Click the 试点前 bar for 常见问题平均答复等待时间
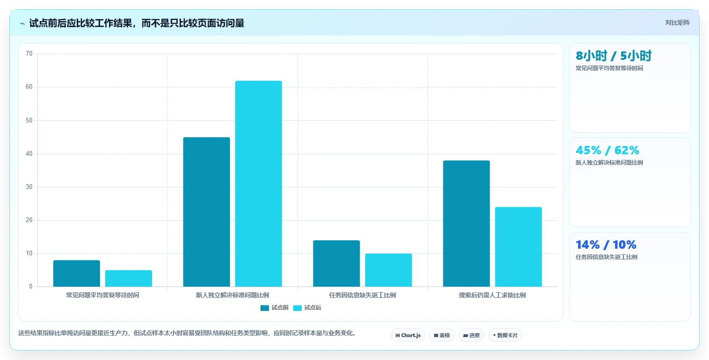The image size is (709, 360). 77,274
